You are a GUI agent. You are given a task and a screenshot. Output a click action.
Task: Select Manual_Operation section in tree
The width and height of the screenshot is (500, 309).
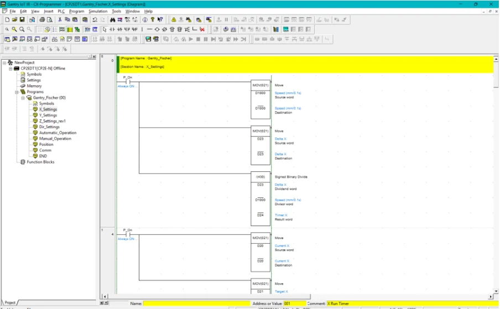(55, 139)
